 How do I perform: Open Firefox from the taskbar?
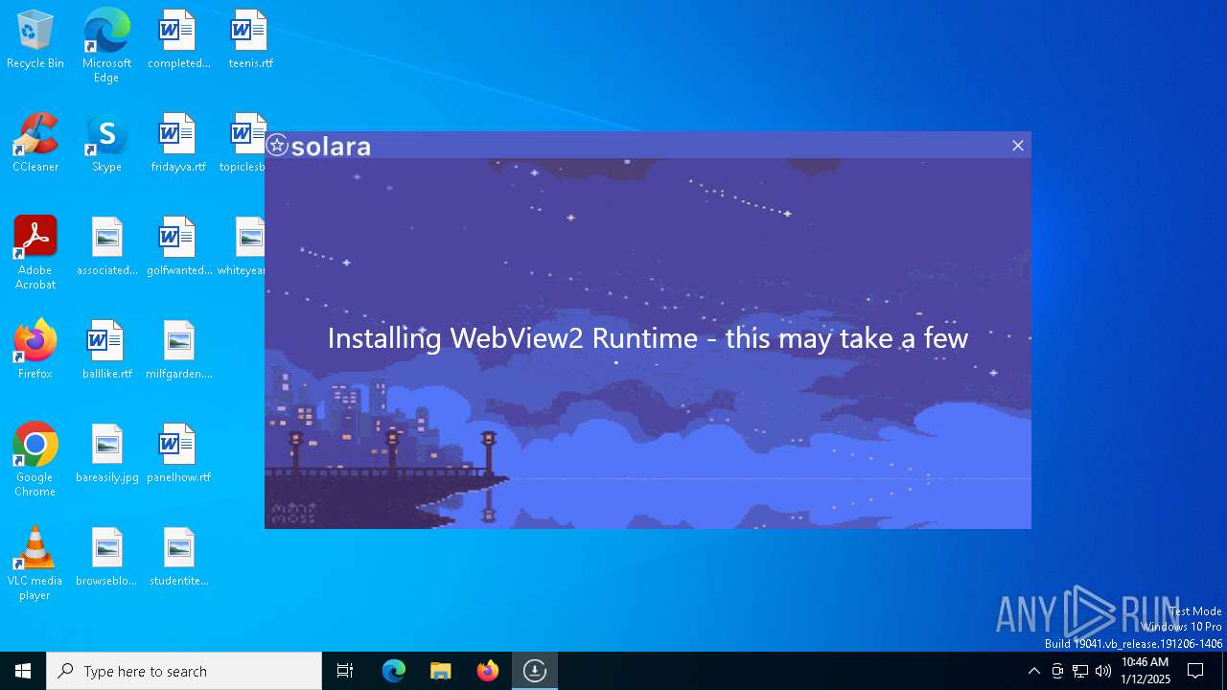click(x=488, y=671)
